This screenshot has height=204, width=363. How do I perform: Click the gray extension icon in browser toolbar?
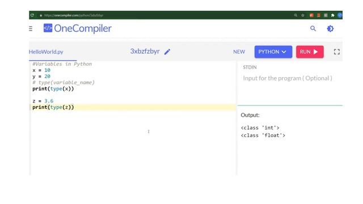click(326, 15)
